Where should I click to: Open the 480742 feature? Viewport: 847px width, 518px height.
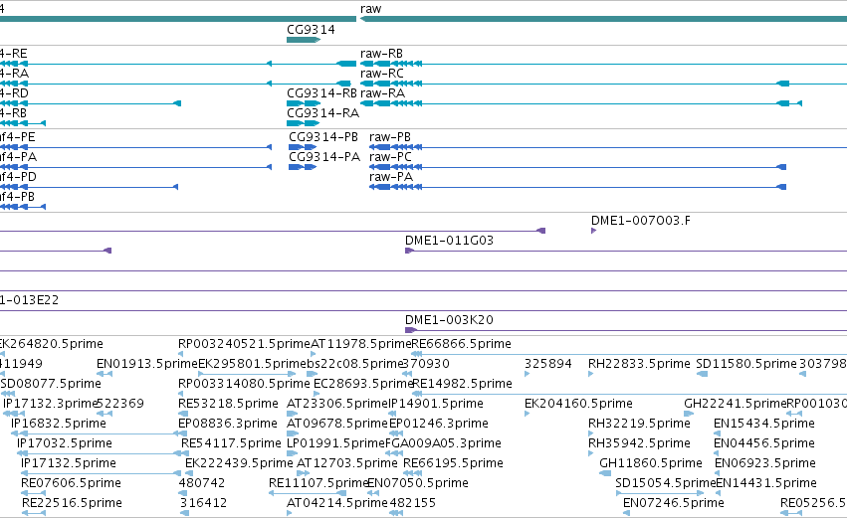tap(201, 483)
